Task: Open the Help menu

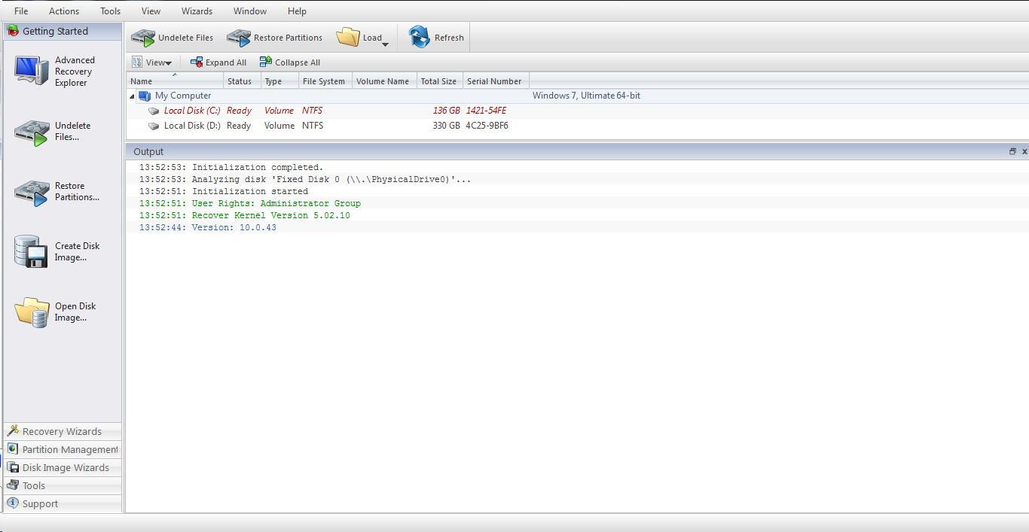Action: (297, 11)
